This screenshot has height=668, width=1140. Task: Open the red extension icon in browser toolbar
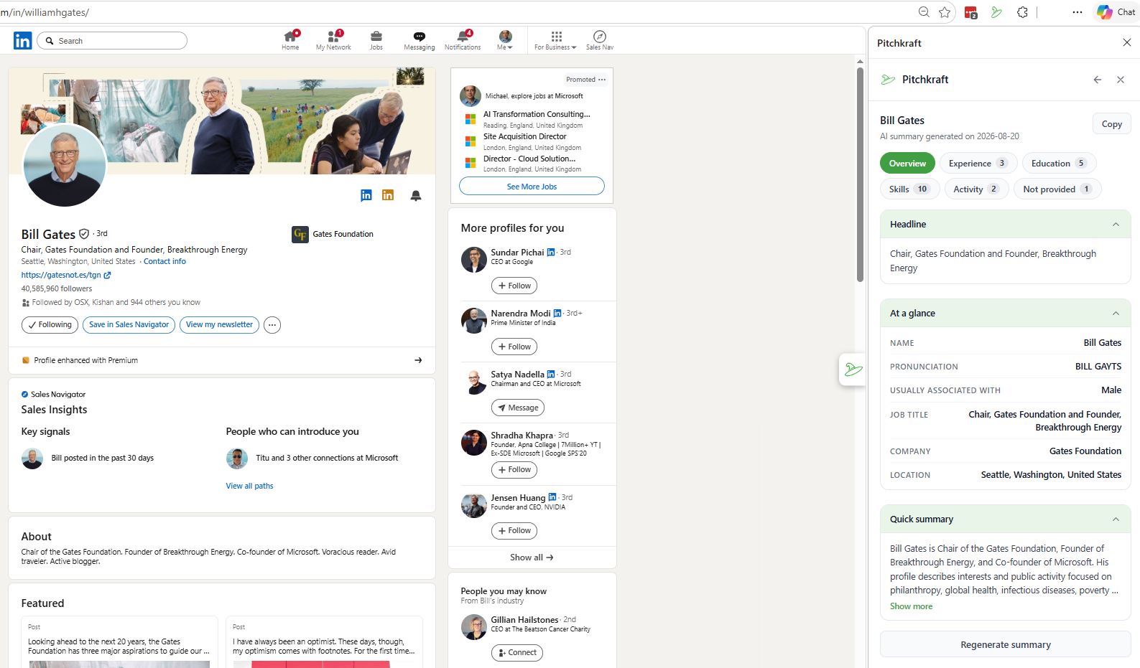(x=970, y=12)
